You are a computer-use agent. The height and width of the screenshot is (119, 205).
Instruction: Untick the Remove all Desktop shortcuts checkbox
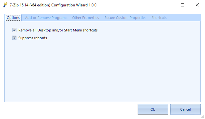[14, 30]
